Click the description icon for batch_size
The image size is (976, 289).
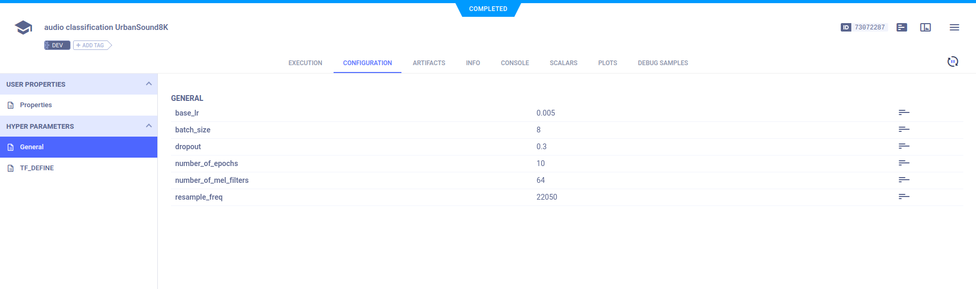pyautogui.click(x=903, y=129)
